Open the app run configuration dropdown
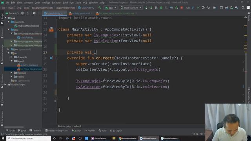The height and width of the screenshot is (141, 251). coord(111,8)
